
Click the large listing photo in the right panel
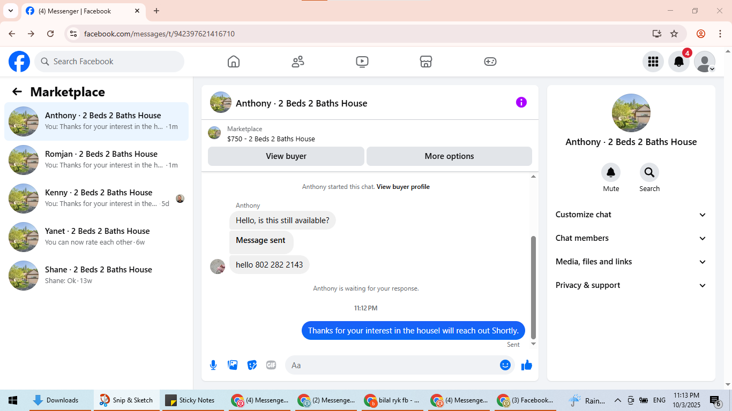(631, 113)
